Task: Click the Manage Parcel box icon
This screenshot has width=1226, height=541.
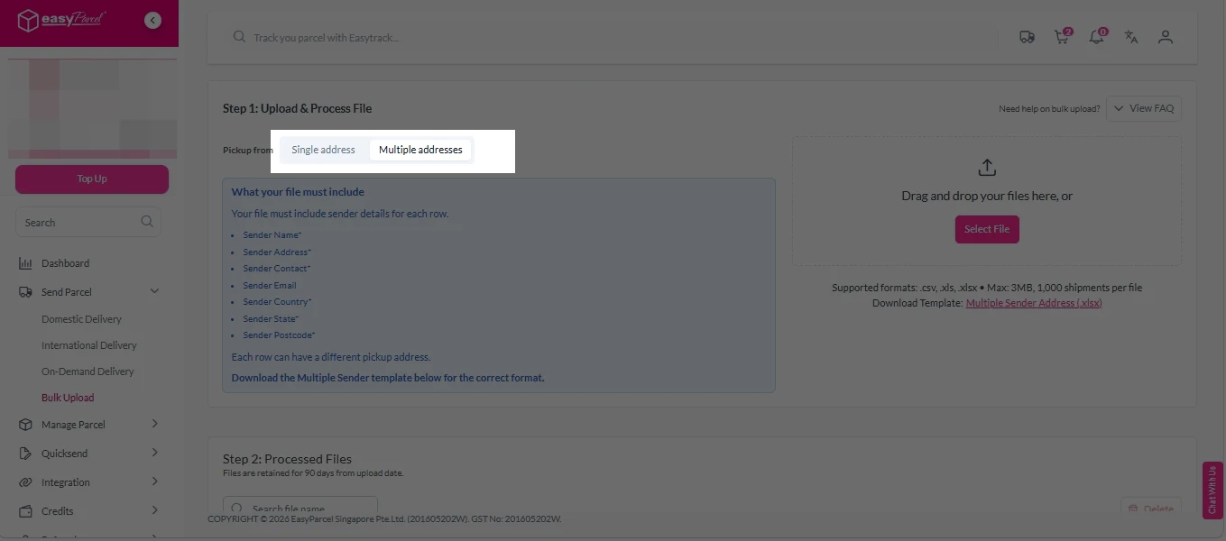Action: pos(25,424)
